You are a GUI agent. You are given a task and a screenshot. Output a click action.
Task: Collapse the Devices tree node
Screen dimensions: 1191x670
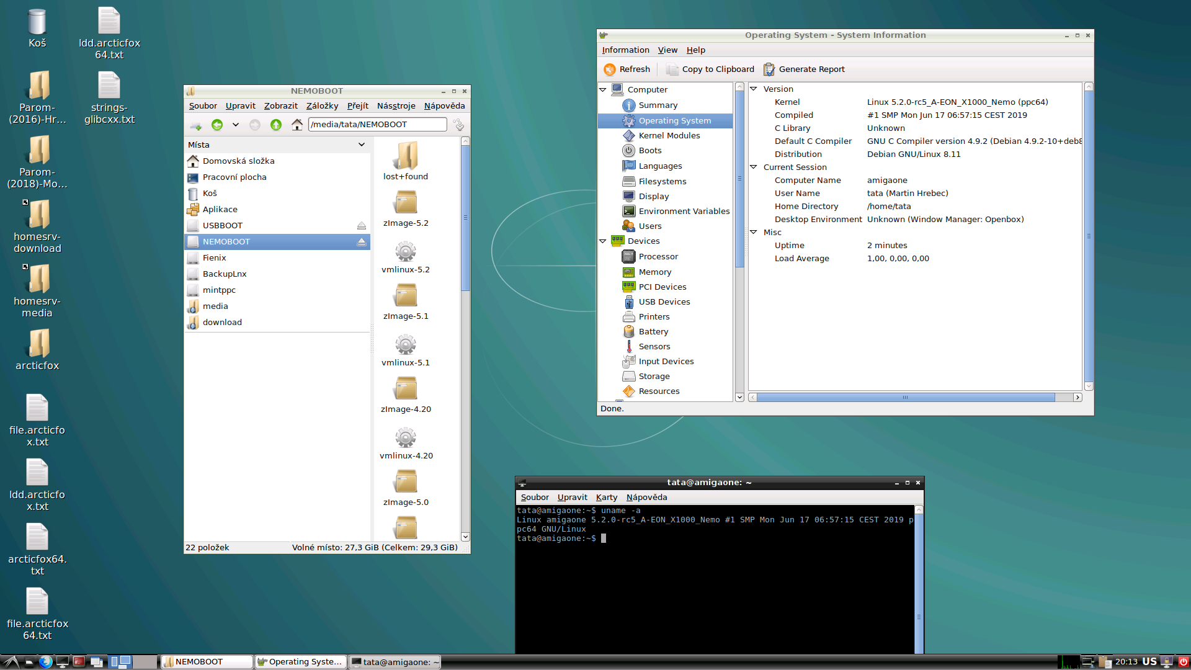click(602, 241)
